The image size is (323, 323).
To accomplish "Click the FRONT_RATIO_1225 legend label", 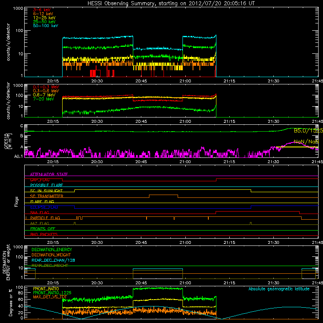I will click(52, 293).
